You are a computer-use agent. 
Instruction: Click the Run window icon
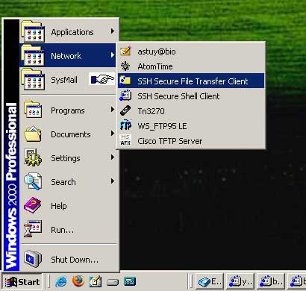[33, 229]
